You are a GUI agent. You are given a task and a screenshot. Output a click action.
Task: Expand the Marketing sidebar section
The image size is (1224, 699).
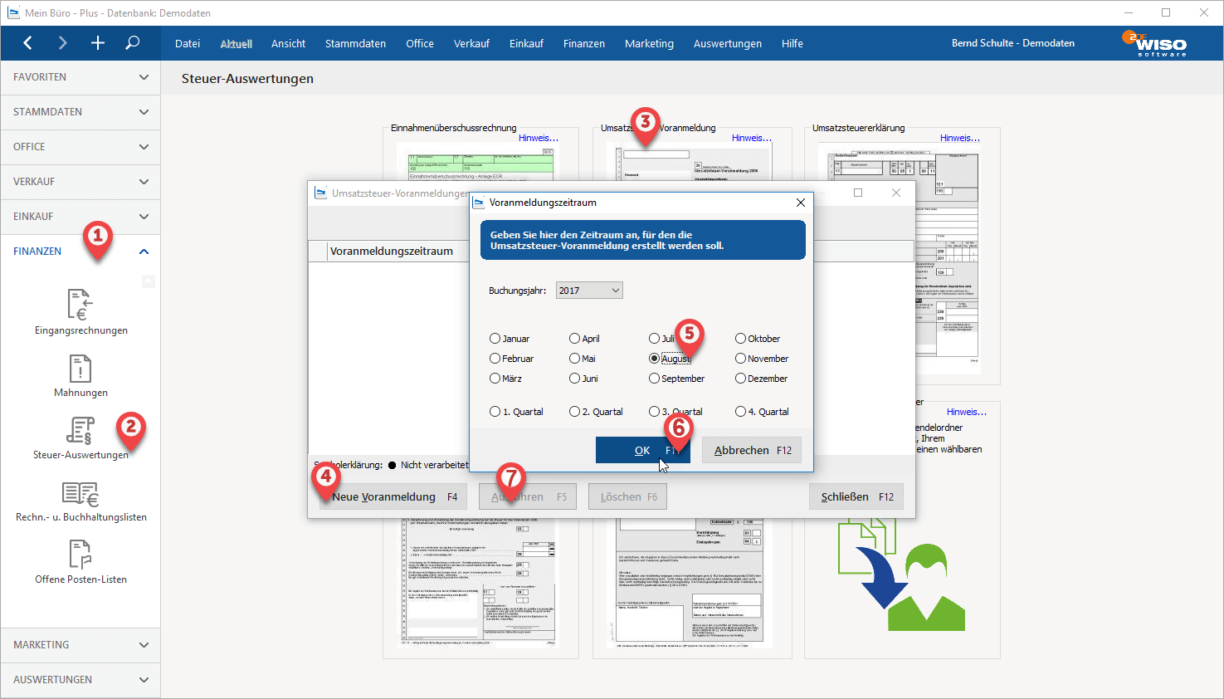pyautogui.click(x=80, y=645)
